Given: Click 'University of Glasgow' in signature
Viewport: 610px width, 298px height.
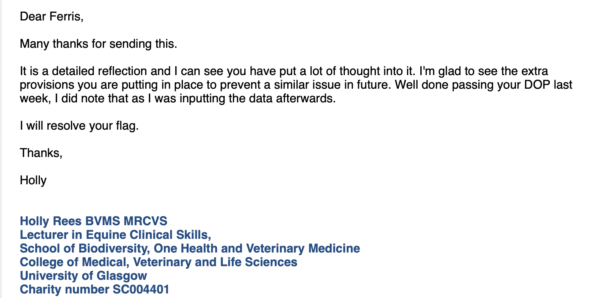Looking at the screenshot, I should 83,276.
